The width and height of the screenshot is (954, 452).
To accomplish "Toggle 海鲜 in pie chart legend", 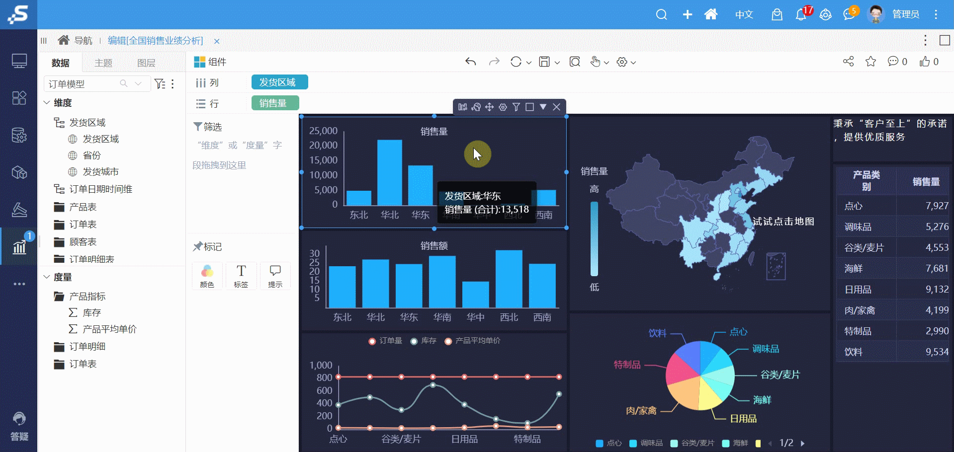I will point(735,443).
